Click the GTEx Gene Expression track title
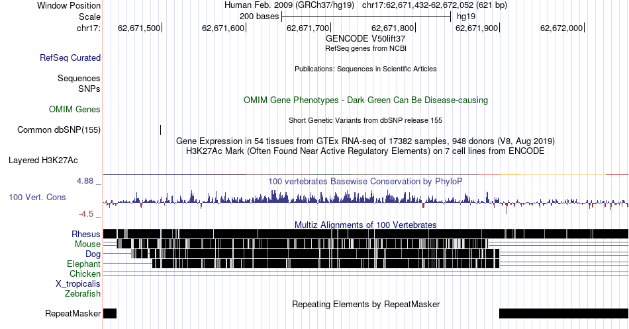629x329 pixels. pos(365,141)
